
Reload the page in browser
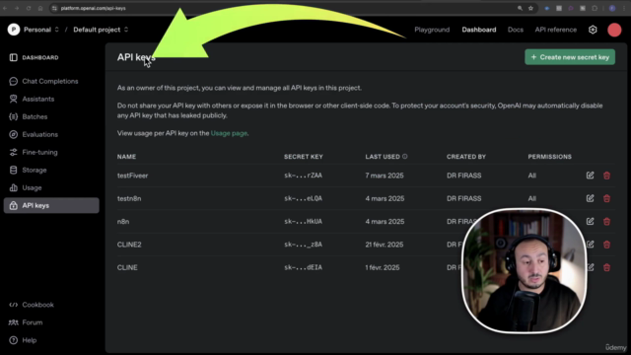[x=29, y=8]
